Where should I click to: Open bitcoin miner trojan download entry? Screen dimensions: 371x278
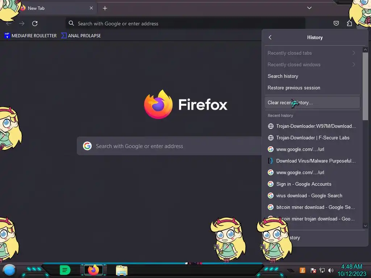tap(312, 219)
